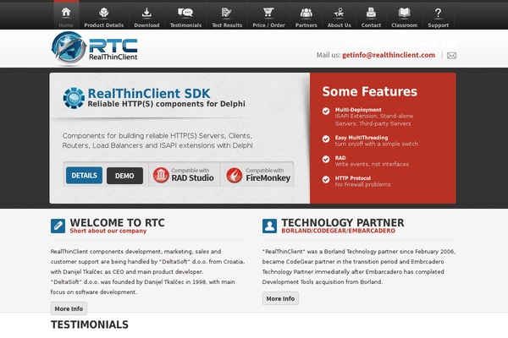
Task: Select the Partners menu label
Action: (x=306, y=25)
